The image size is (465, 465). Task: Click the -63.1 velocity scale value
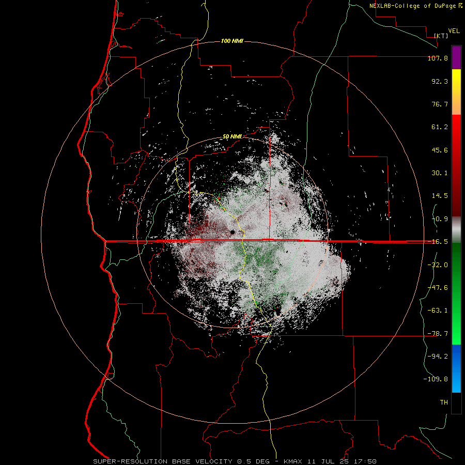[438, 311]
